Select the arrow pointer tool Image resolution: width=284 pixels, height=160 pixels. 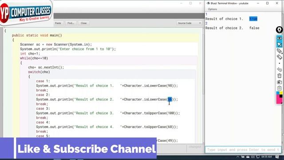click(x=279, y=44)
